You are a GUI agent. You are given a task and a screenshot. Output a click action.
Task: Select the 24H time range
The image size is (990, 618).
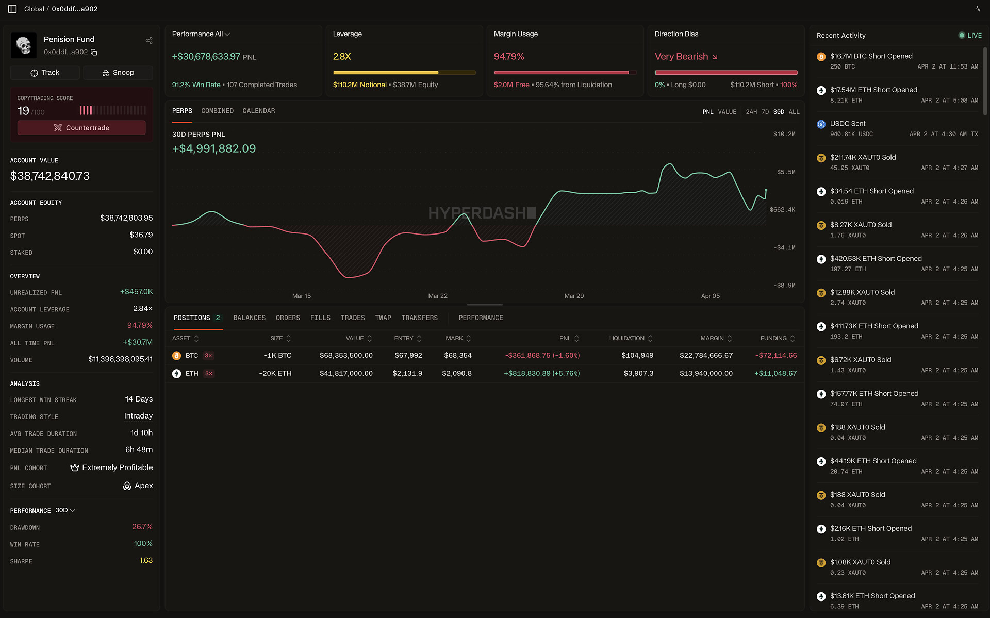tap(751, 112)
